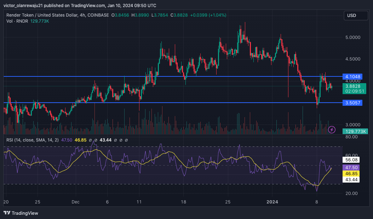The height and width of the screenshot is (219, 373).
Task: Click the 4h interval in chart title
Action: pyautogui.click(x=82, y=15)
